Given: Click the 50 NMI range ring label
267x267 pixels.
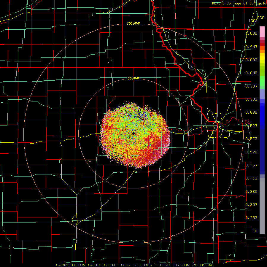Looking at the screenshot, I should click(133, 78).
